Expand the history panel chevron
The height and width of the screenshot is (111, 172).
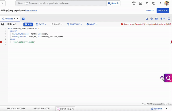167,109
